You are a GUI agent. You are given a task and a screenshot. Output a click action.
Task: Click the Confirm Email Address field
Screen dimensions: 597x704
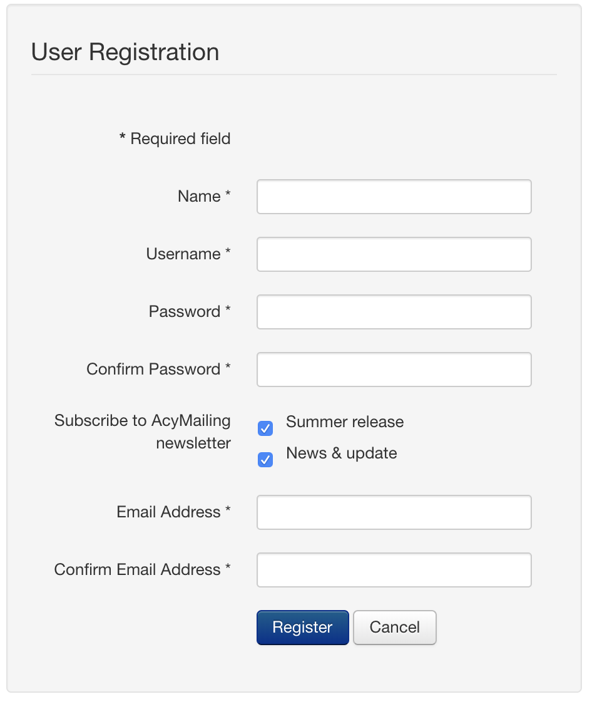pos(394,570)
